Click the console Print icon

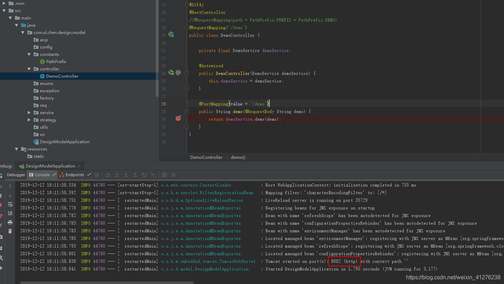pyautogui.click(x=10, y=222)
